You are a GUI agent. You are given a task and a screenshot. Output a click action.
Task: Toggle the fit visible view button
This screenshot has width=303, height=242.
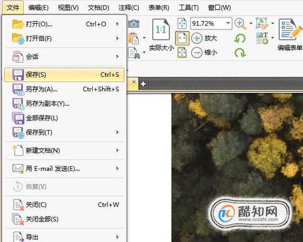coord(182,53)
